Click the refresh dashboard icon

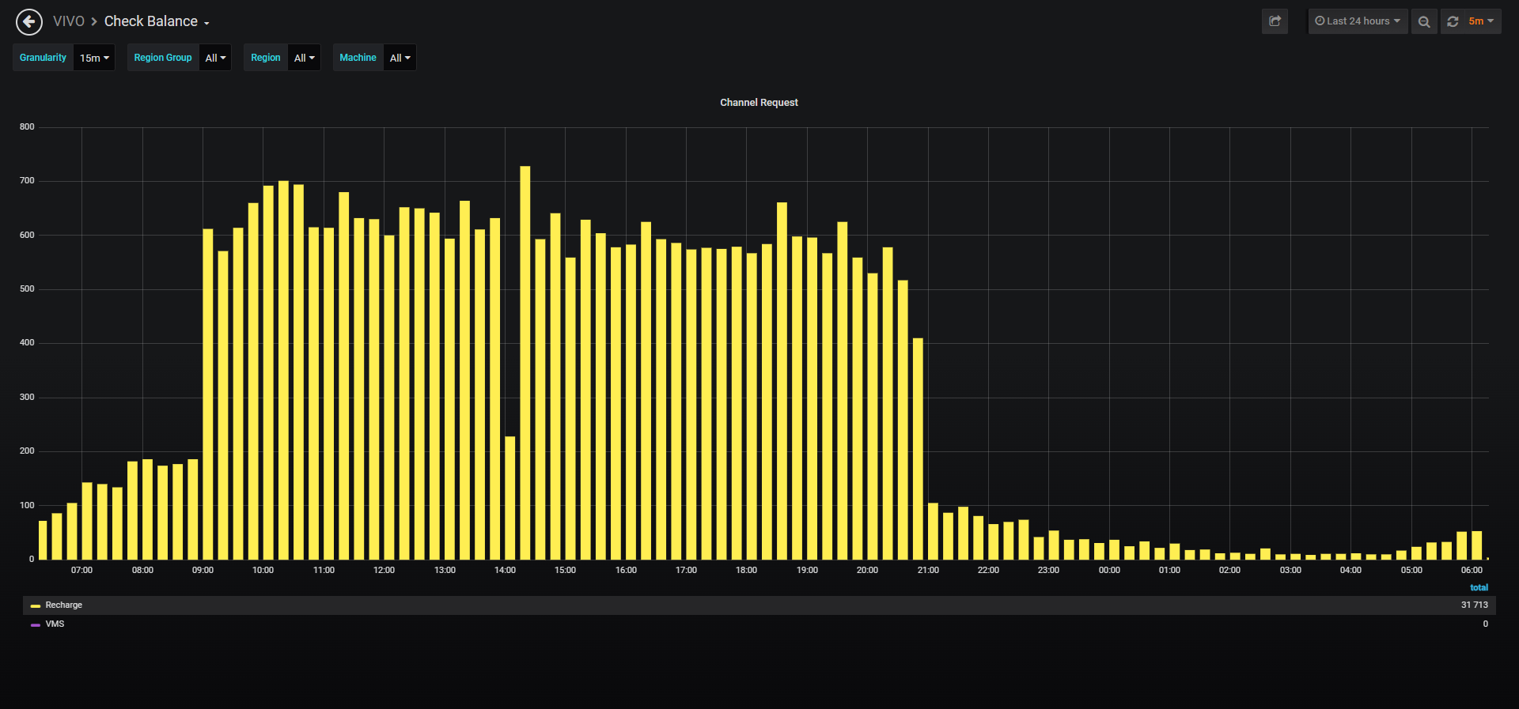pyautogui.click(x=1453, y=21)
